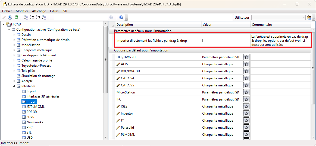Expand the Dessin tree node
The width and height of the screenshot is (316, 146).
click(14, 35)
